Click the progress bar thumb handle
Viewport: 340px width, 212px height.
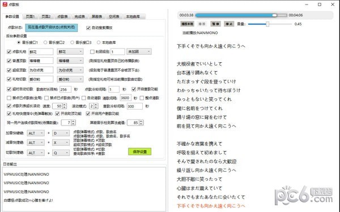[275, 15]
